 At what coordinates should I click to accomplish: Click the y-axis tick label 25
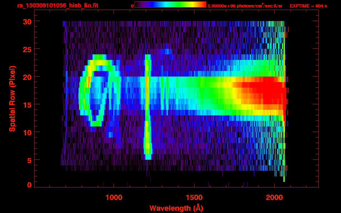(27, 49)
